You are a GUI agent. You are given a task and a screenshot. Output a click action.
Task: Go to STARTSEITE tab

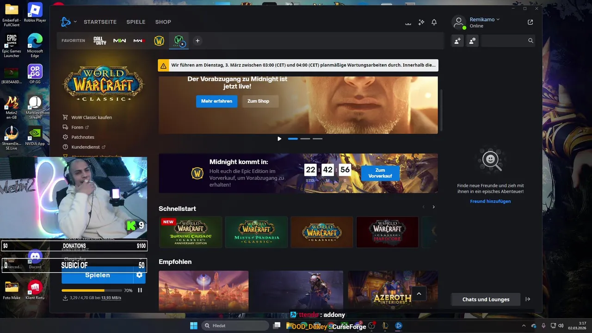(x=100, y=22)
